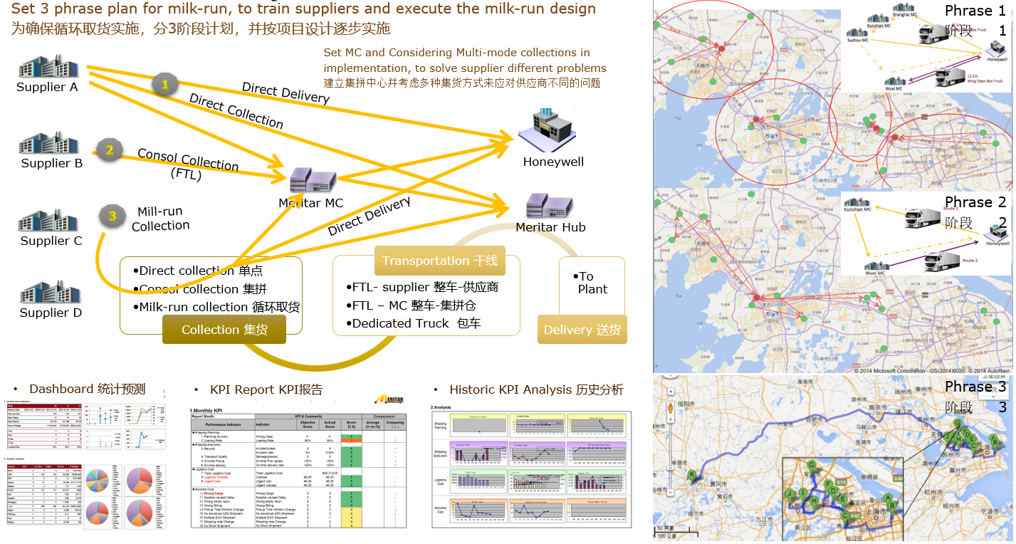The height and width of the screenshot is (544, 1016).
Task: Click the Wuxi MC icon in Phrase 1
Action: (x=896, y=80)
